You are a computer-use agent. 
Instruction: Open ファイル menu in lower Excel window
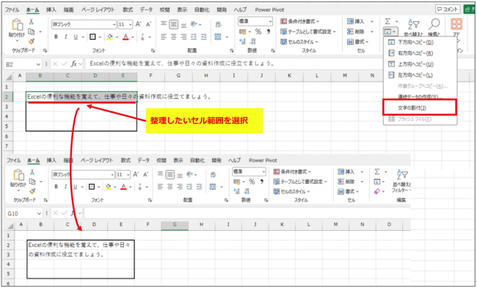(14, 160)
